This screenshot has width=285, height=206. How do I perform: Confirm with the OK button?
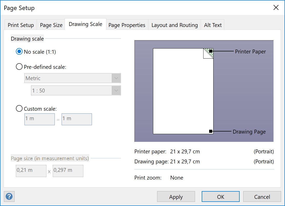click(220, 196)
